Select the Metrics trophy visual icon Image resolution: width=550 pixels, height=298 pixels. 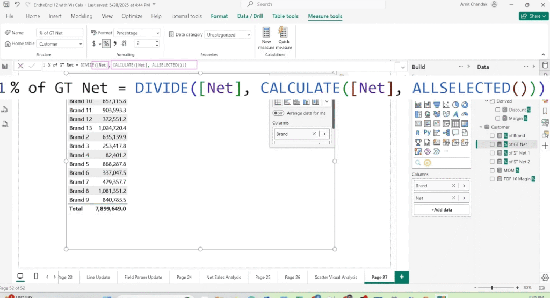click(418, 142)
